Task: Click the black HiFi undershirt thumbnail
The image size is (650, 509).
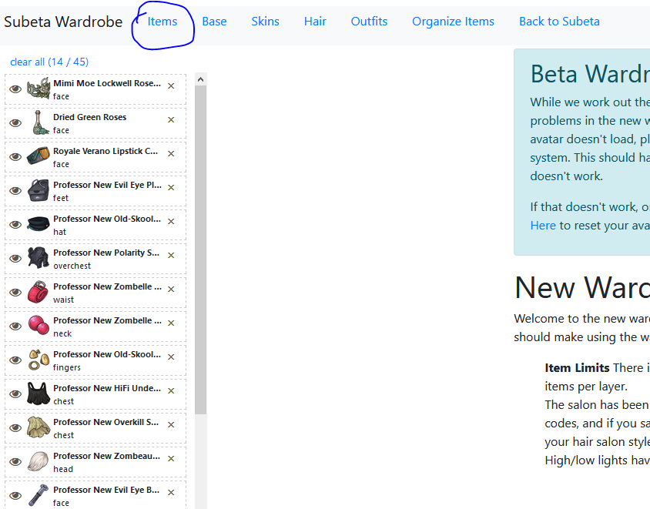Action: 39,393
